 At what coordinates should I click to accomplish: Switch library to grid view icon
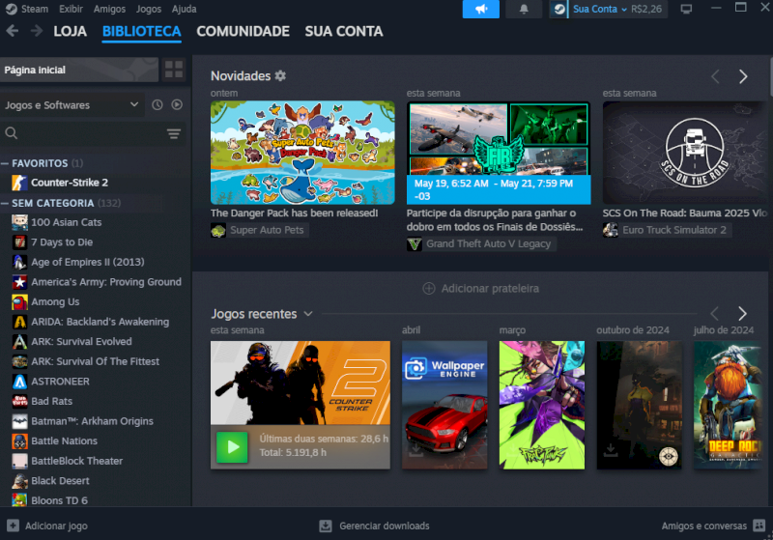tap(174, 70)
